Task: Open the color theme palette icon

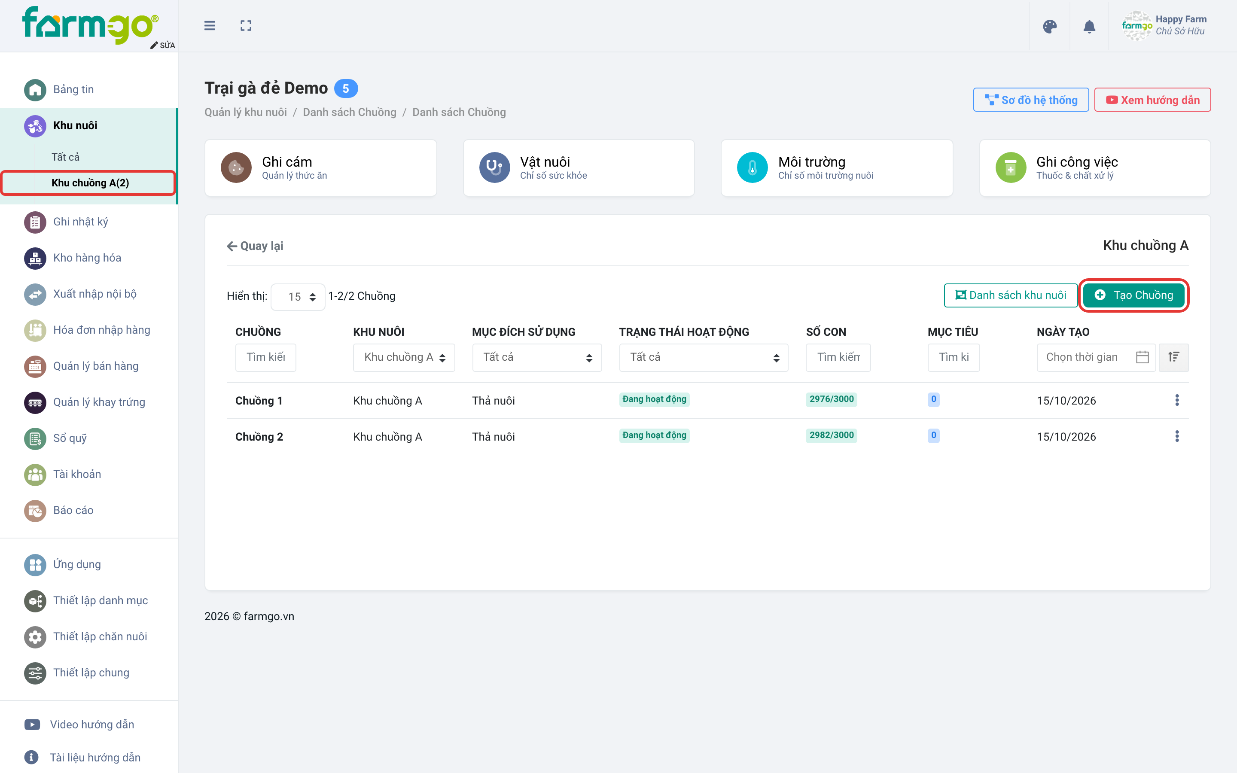Action: pyautogui.click(x=1049, y=26)
